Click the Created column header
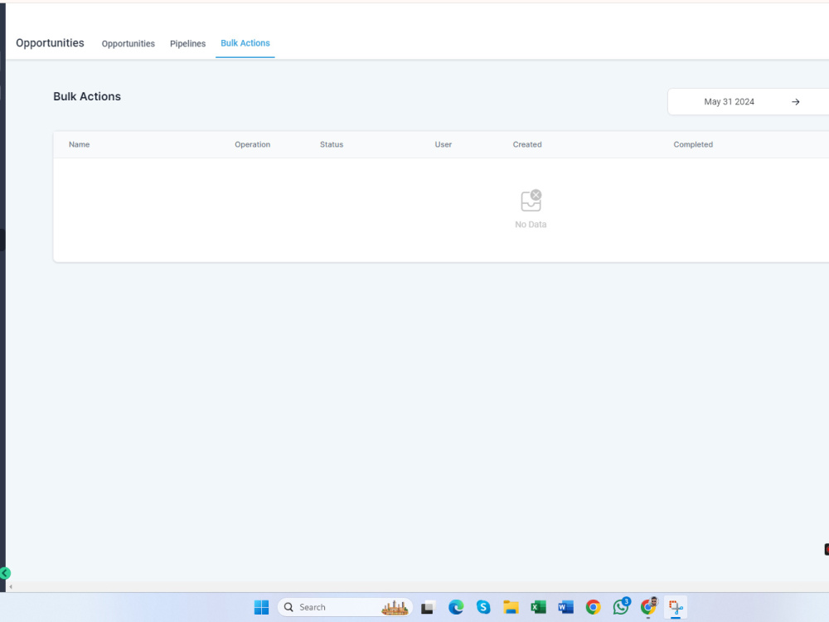 pyautogui.click(x=527, y=144)
